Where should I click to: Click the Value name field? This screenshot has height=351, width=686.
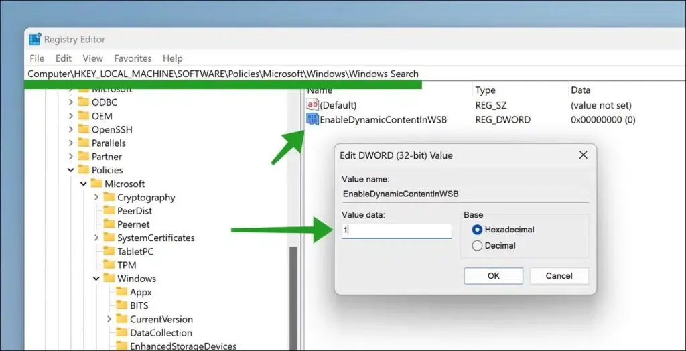coord(466,194)
